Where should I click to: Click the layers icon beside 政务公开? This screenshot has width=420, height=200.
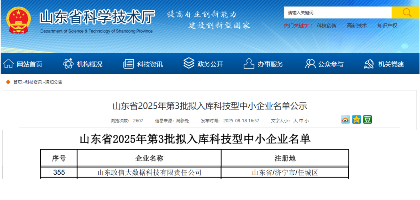pyautogui.click(x=189, y=63)
